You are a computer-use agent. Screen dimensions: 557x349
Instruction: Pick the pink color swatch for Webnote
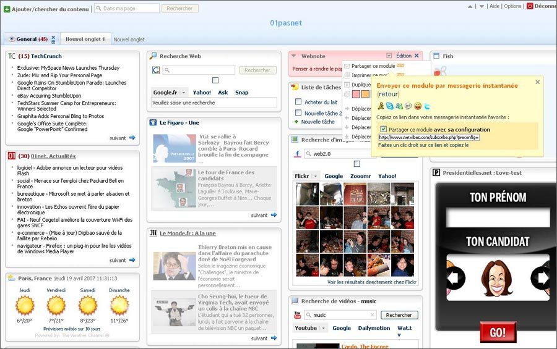[356, 94]
